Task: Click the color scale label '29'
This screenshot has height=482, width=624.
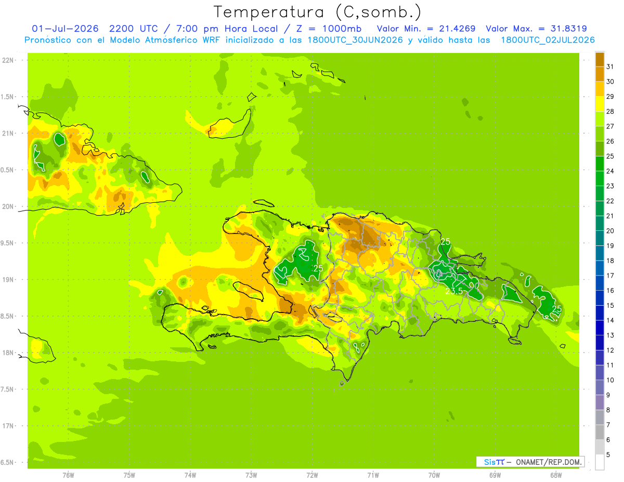Action: [x=610, y=97]
